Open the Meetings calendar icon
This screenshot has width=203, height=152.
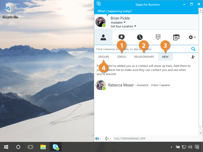[176, 37]
